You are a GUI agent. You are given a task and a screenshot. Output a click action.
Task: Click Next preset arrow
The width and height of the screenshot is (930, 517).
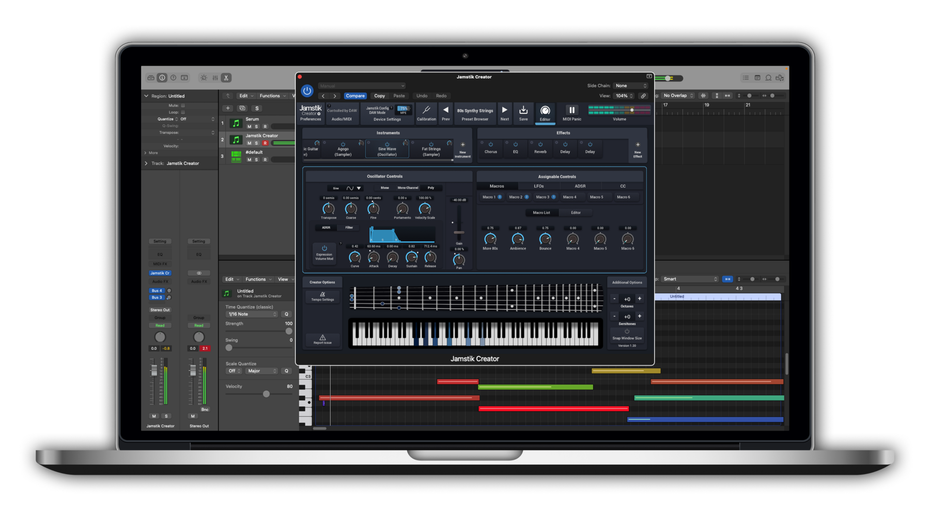click(504, 110)
